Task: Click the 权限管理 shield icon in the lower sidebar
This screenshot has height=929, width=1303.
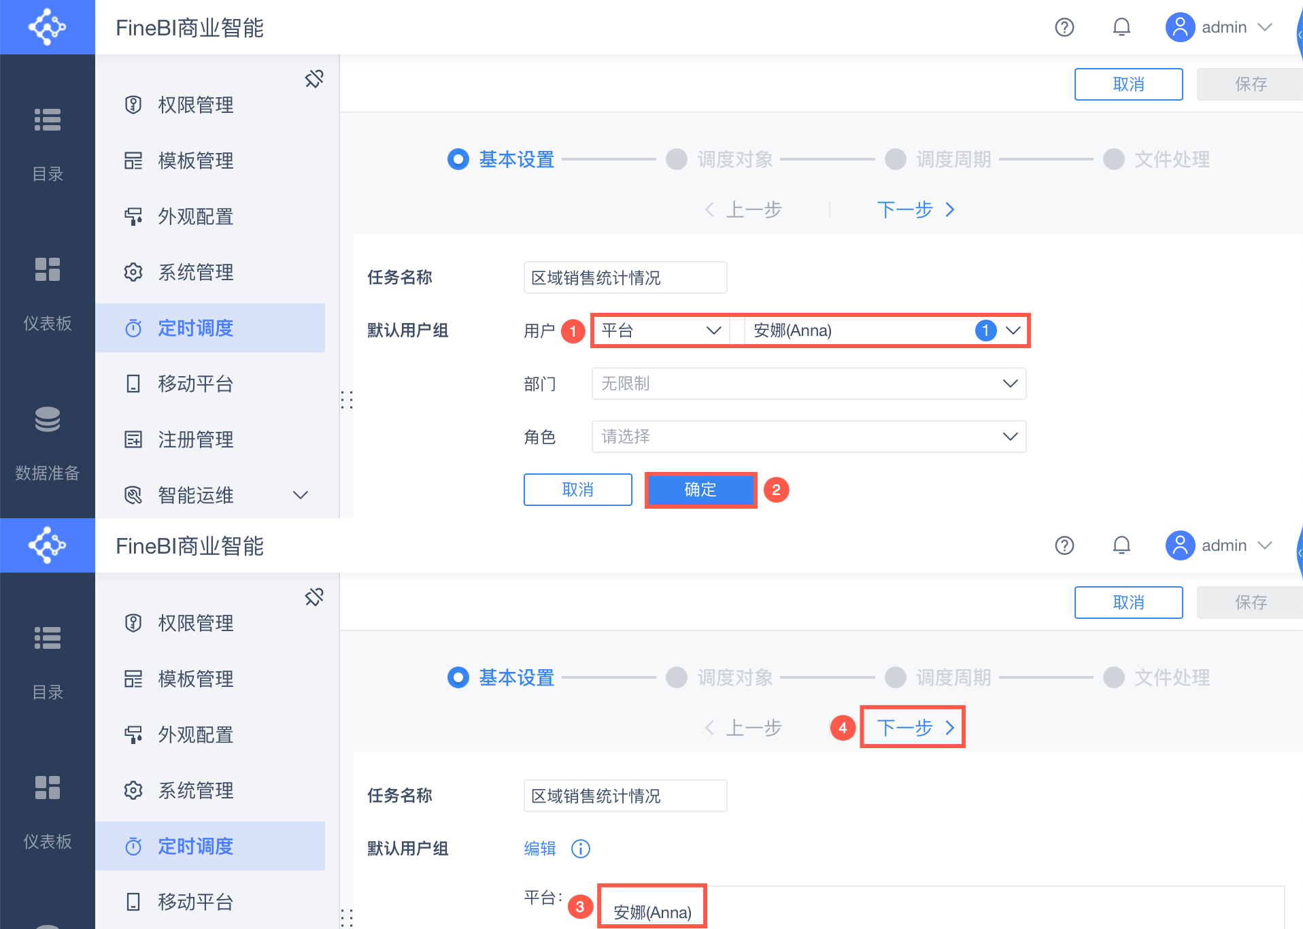Action: coord(133,623)
